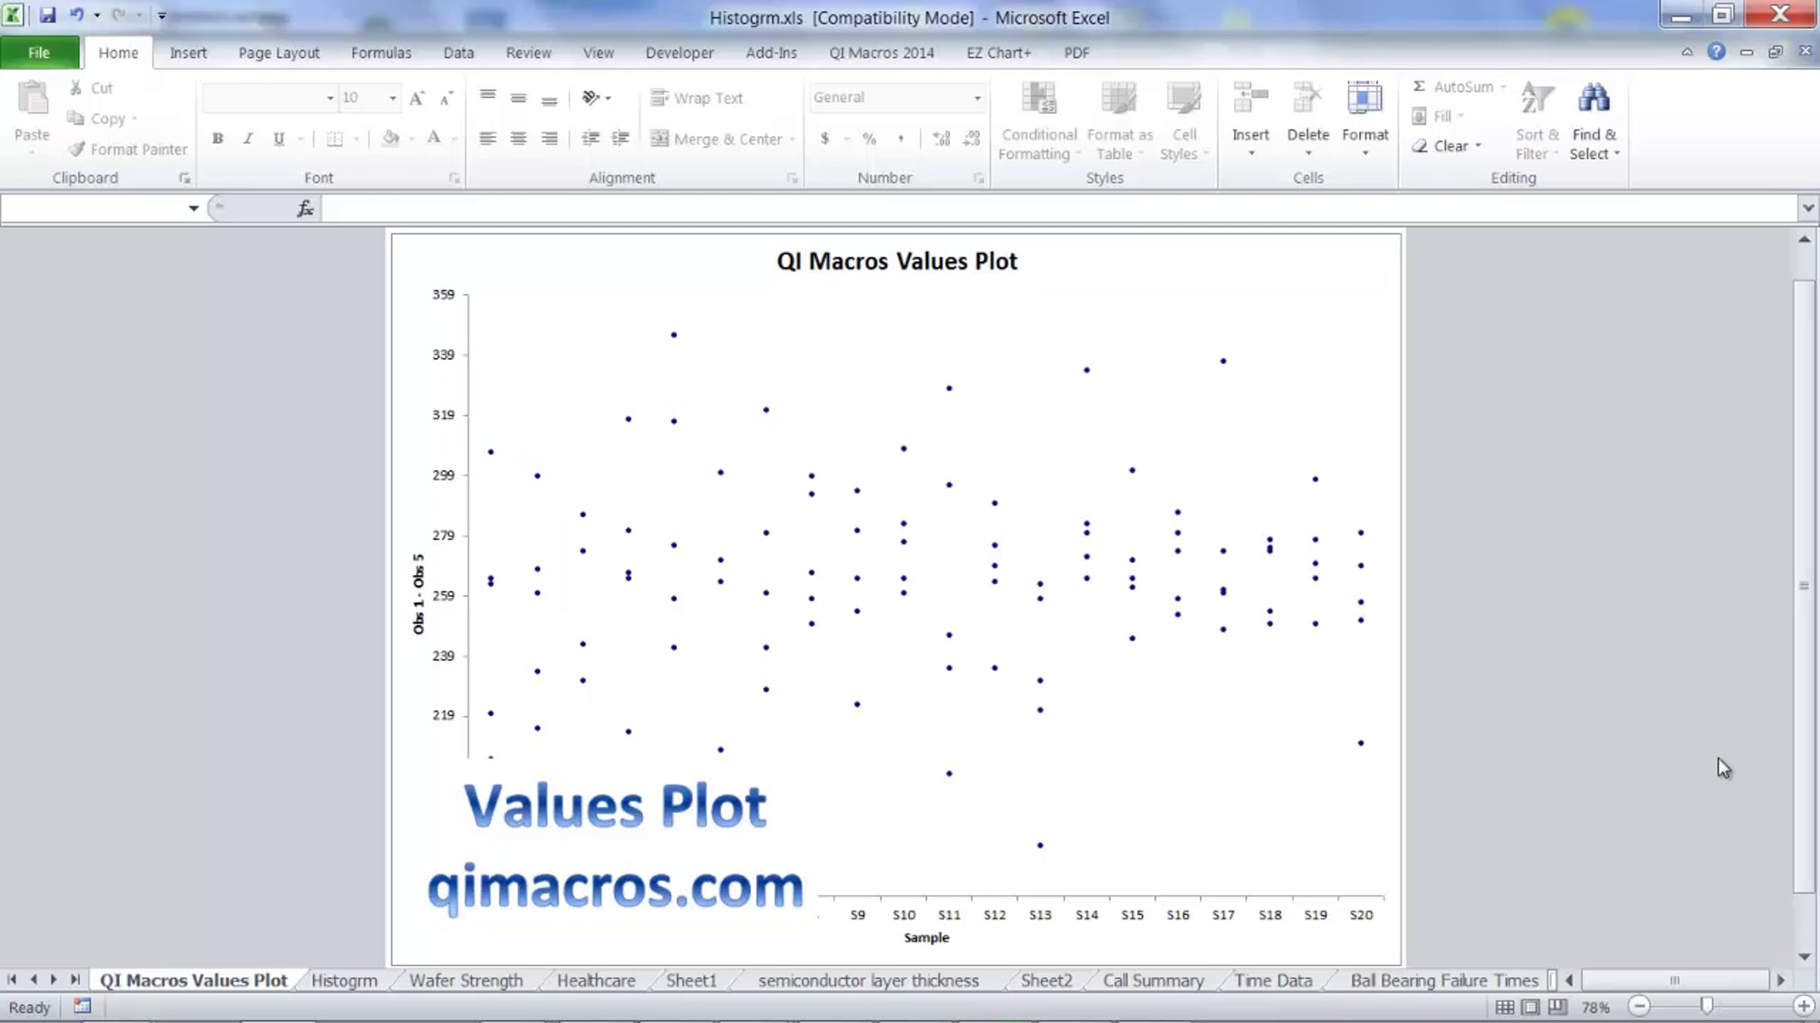
Task: Click the Decrease Font Size icon
Action: pos(446,98)
